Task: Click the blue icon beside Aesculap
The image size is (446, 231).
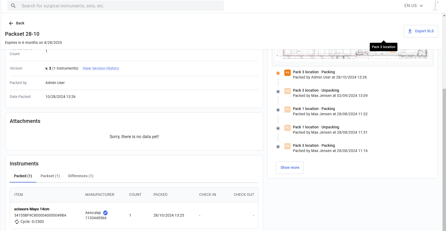Action: click(x=105, y=213)
